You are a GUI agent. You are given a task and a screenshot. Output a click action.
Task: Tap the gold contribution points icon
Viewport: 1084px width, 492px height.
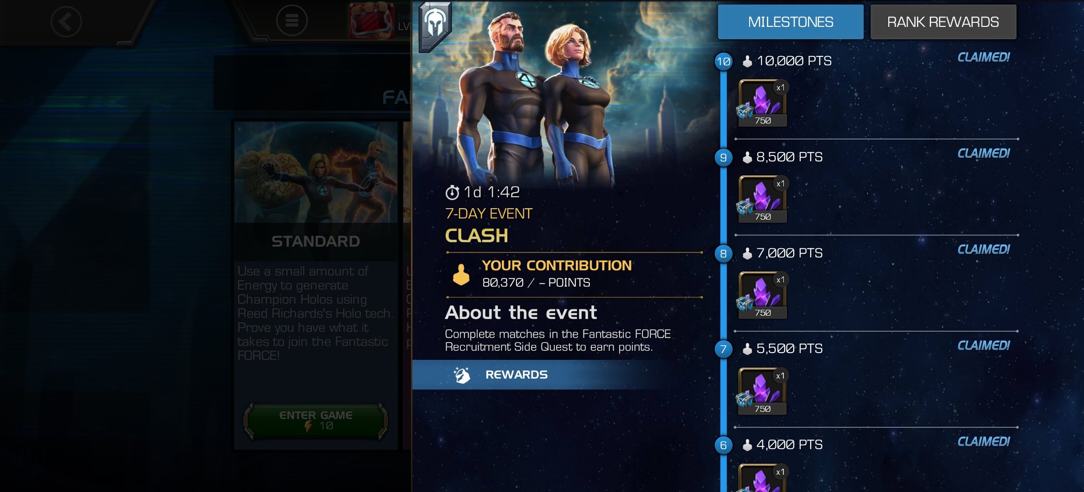[x=461, y=275]
